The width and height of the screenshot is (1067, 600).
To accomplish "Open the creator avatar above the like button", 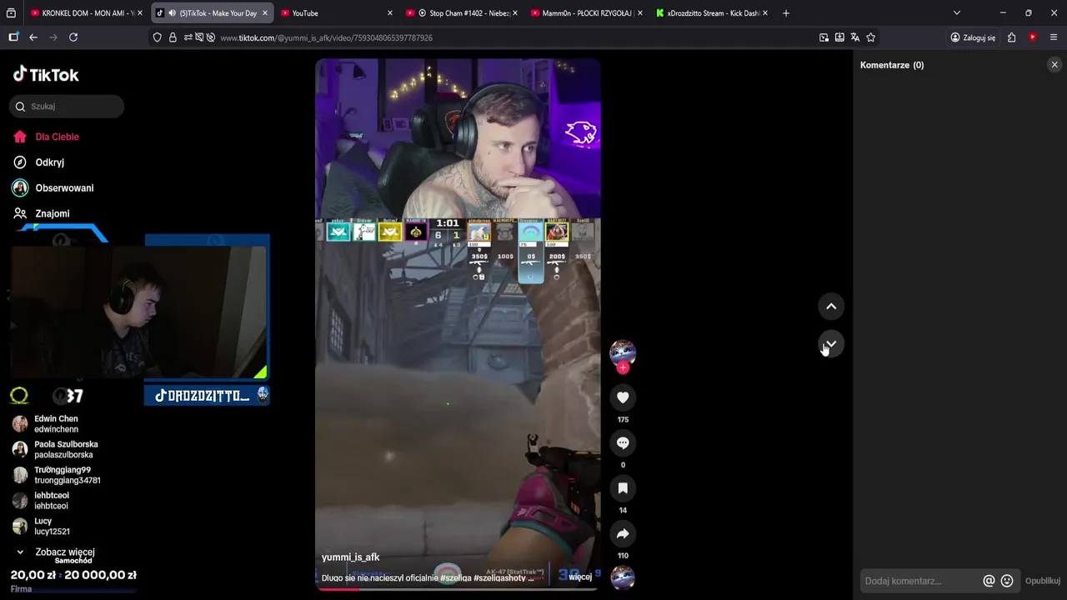I will click(623, 352).
